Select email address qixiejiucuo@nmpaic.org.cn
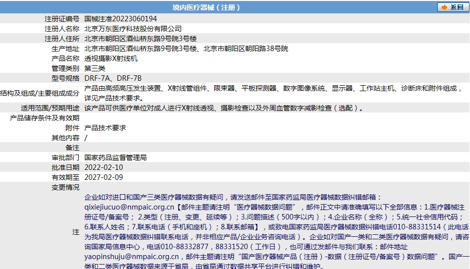The image size is (470, 269). pyautogui.click(x=129, y=207)
